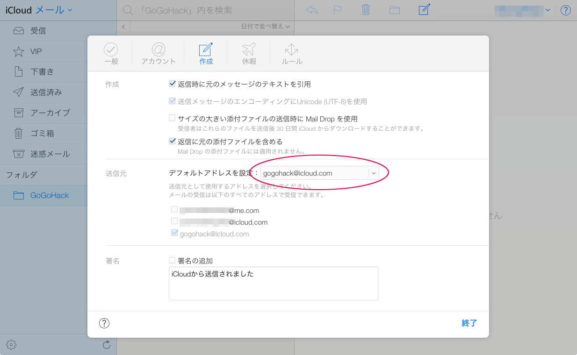The width and height of the screenshot is (577, 355).
Task: Open the iCloud help question mark icon
Action: tap(565, 10)
